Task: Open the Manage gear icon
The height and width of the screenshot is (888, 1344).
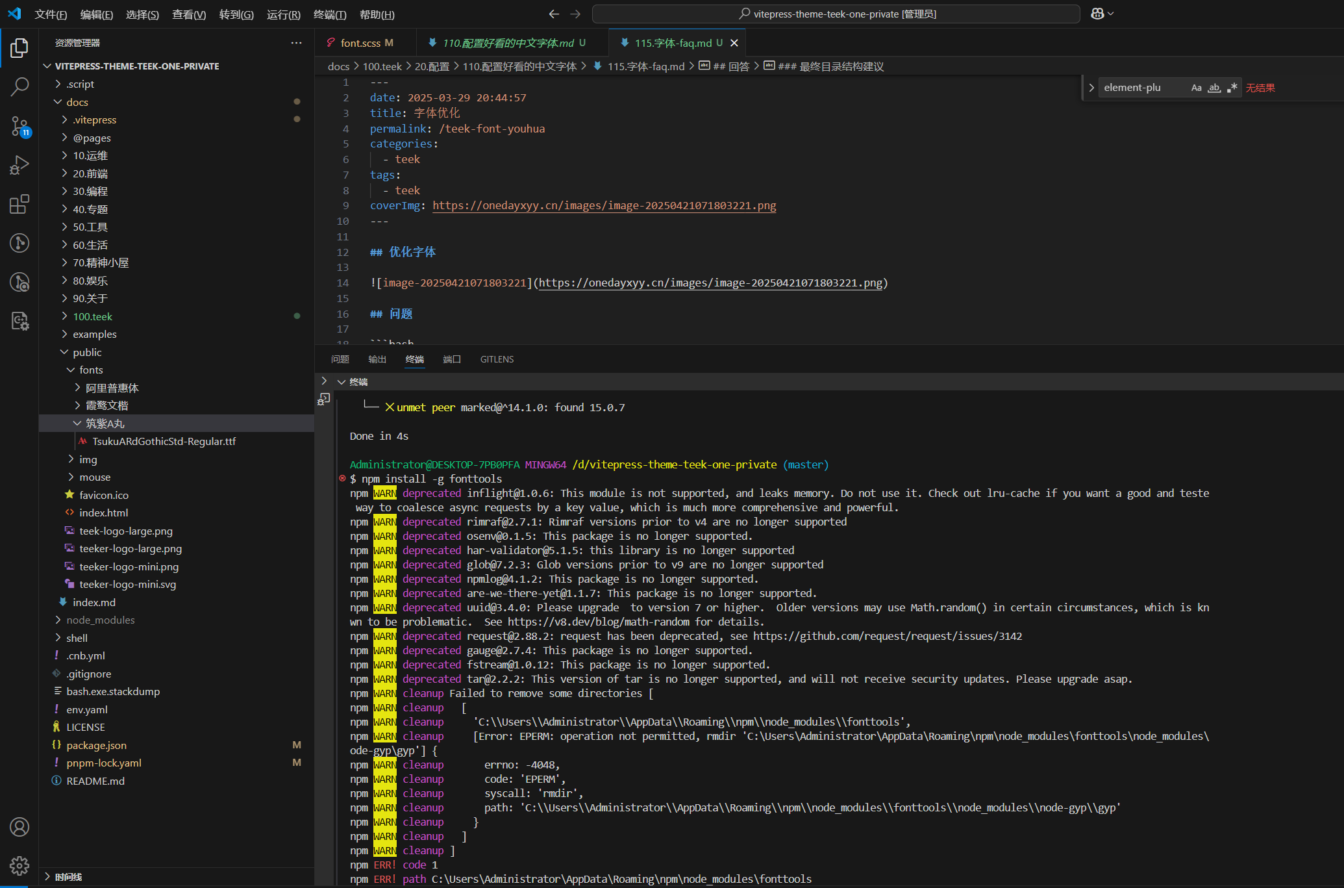Action: [x=19, y=865]
